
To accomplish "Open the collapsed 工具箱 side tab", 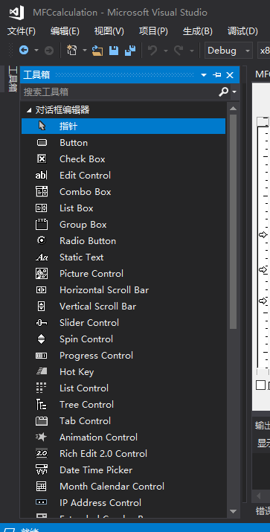I will click(x=13, y=79).
